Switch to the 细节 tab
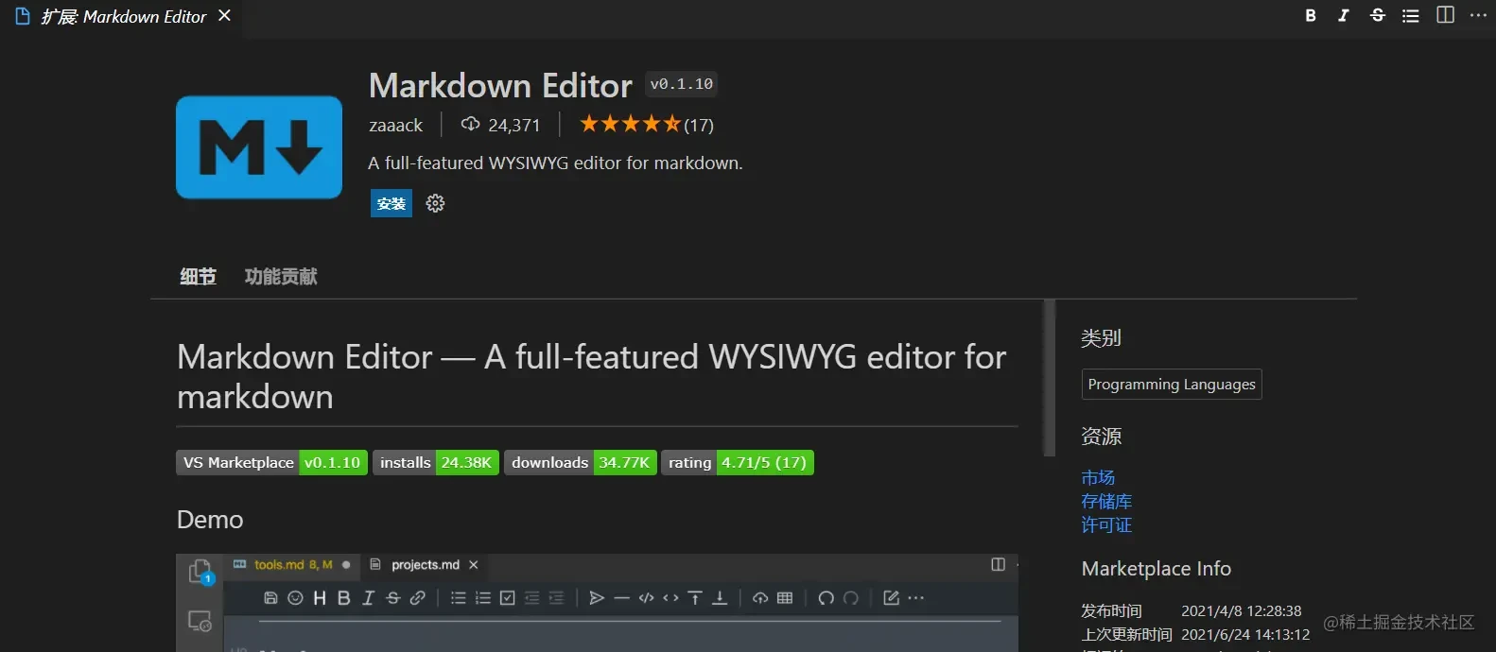Image resolution: width=1496 pixels, height=652 pixels. pyautogui.click(x=198, y=277)
